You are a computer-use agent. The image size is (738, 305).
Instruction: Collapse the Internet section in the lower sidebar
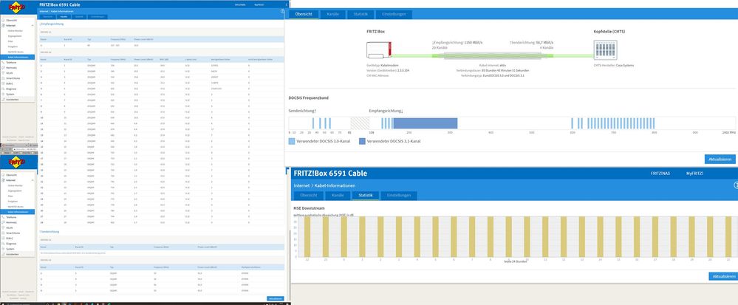(33, 180)
